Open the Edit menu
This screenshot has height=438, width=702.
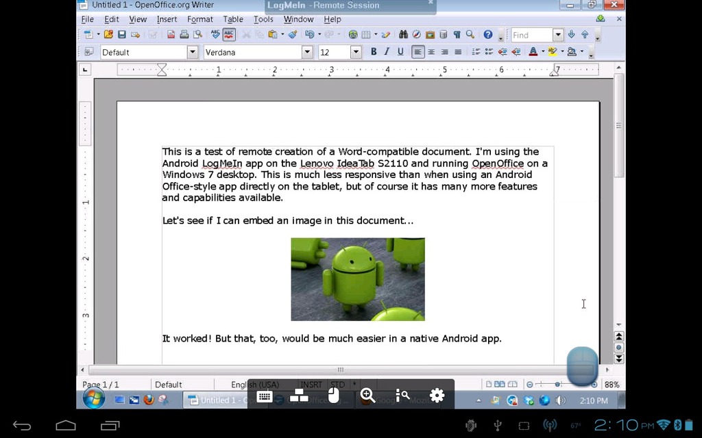pos(112,19)
